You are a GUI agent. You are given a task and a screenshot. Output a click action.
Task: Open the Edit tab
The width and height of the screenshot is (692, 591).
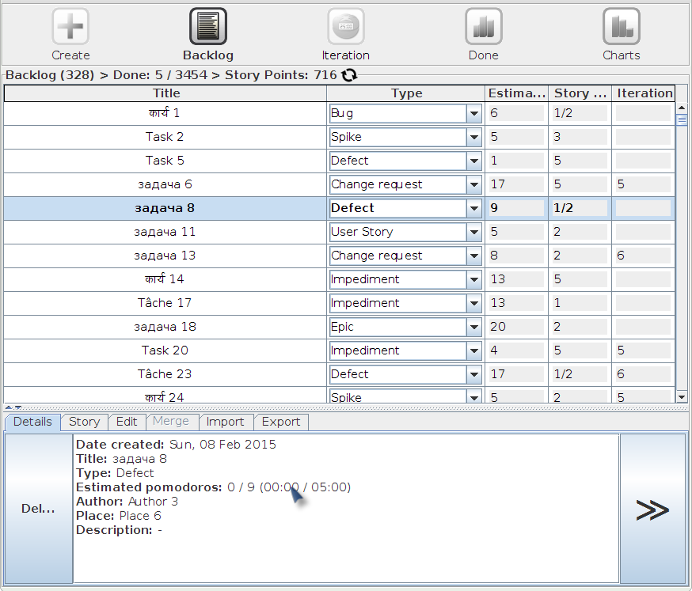(x=127, y=422)
